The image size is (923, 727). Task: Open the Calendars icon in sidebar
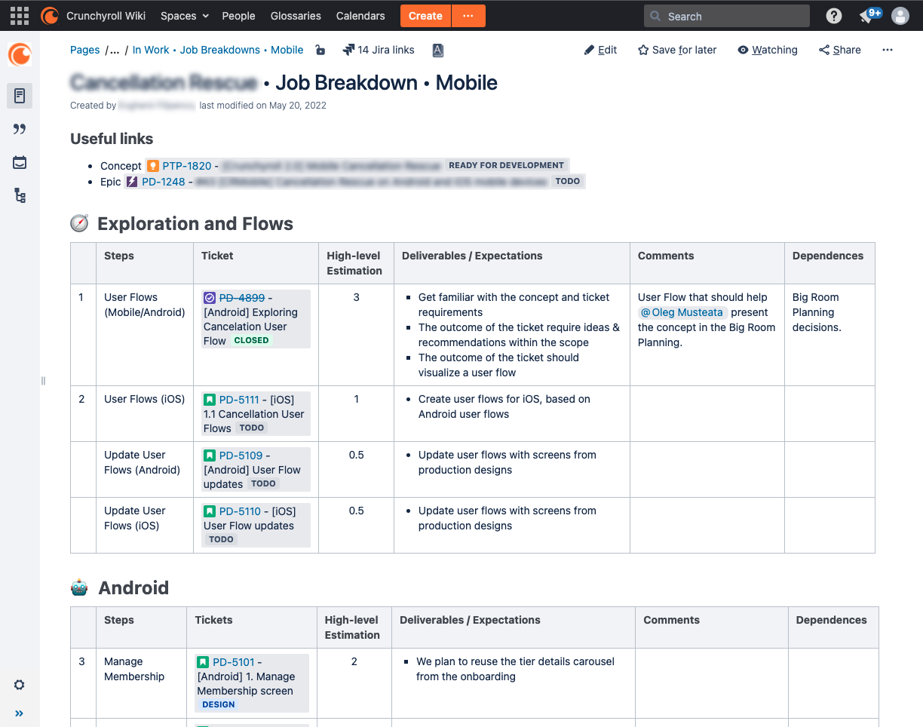20,162
